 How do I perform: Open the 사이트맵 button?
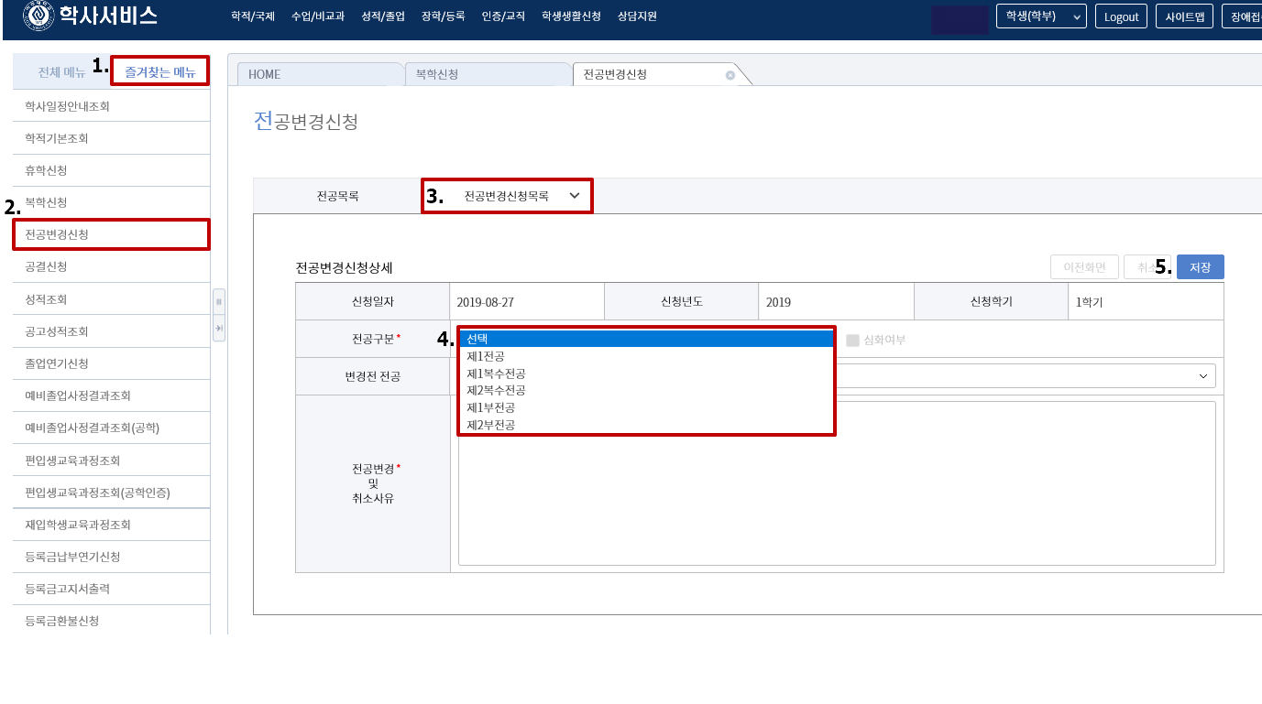pos(1185,16)
